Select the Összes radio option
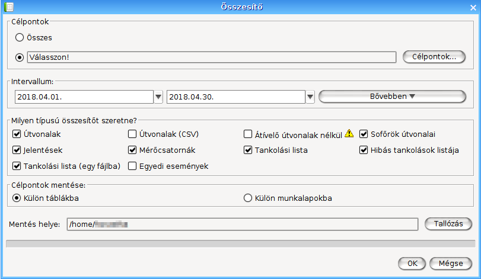Screen dimensions: 481x279 (x=20, y=37)
